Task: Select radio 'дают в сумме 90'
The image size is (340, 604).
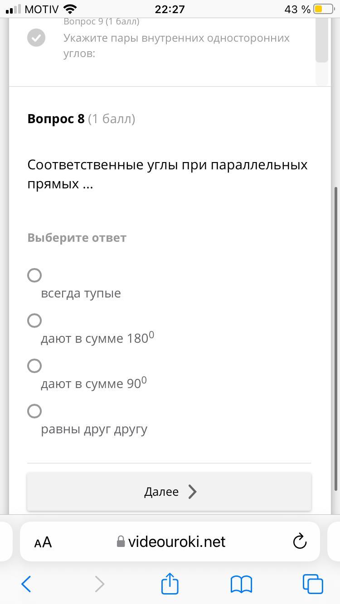Action: [34, 366]
